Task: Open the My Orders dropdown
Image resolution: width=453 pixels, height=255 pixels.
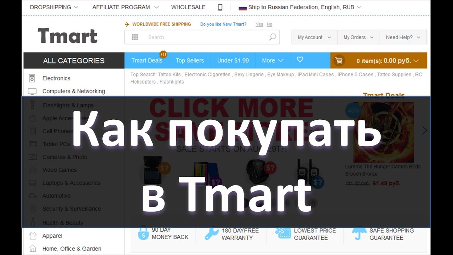Action: 359,37
